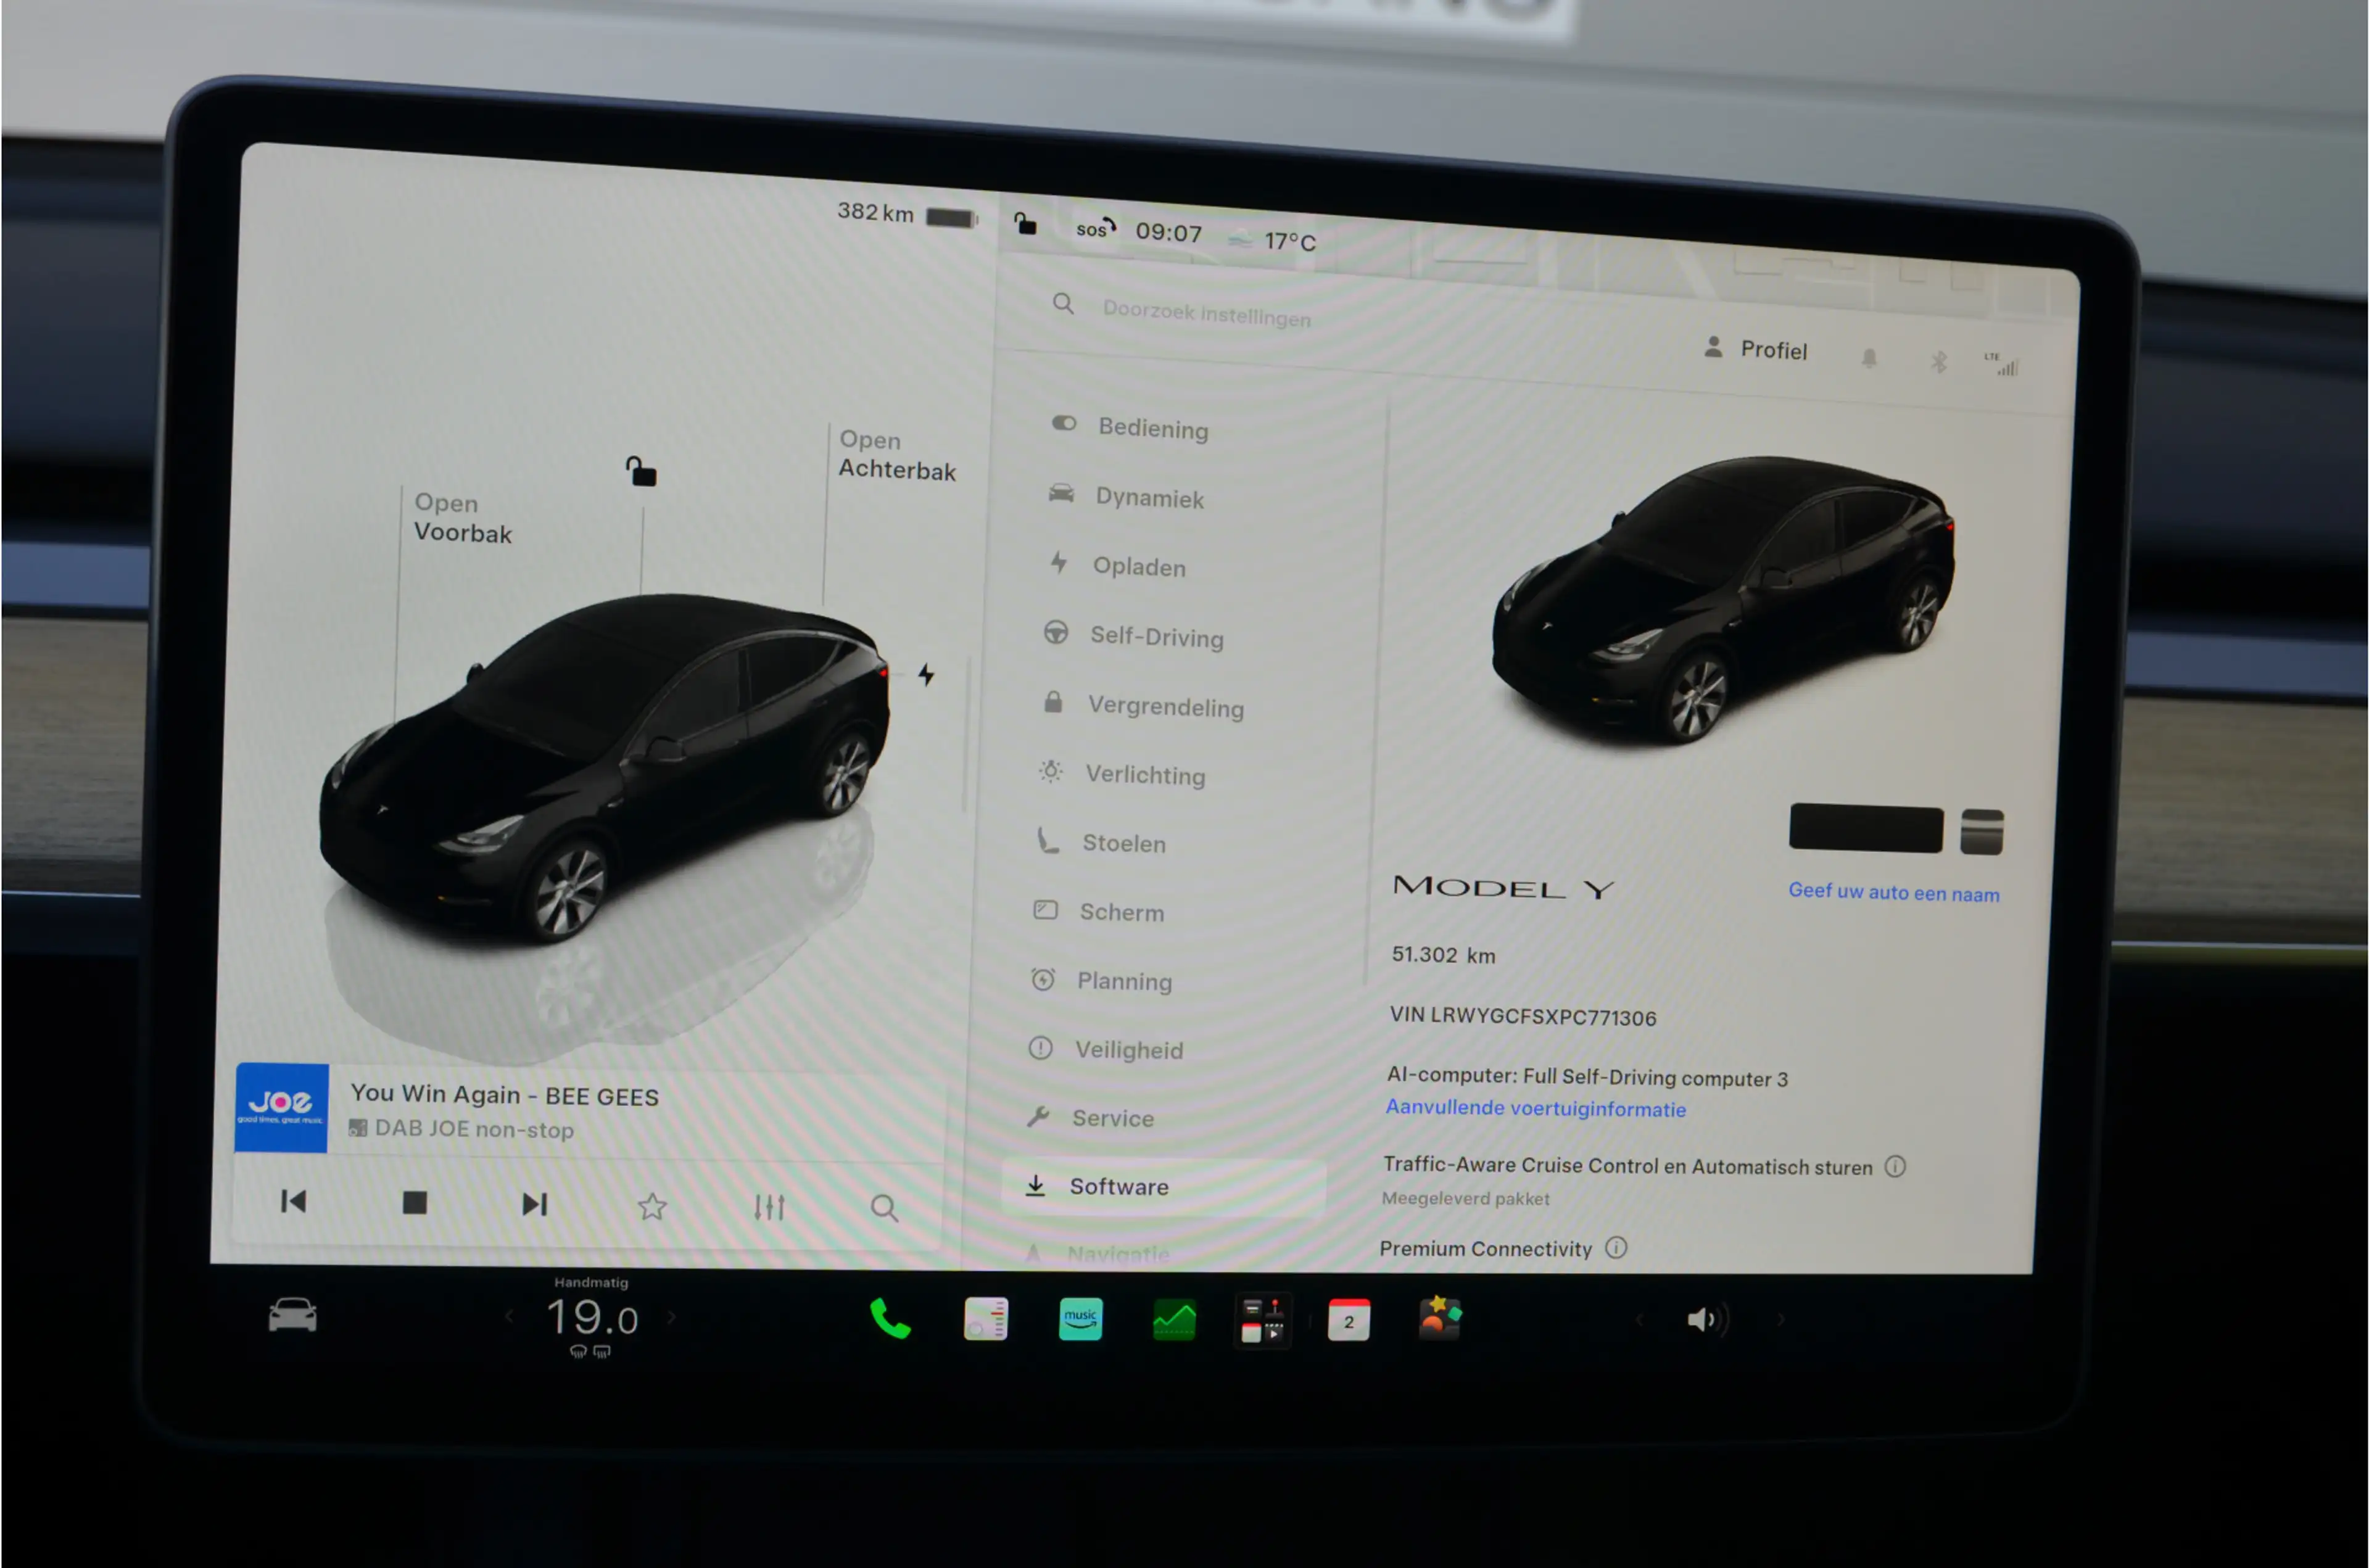Open the Bediening settings menu
This screenshot has width=2369, height=1568.
coord(1130,427)
